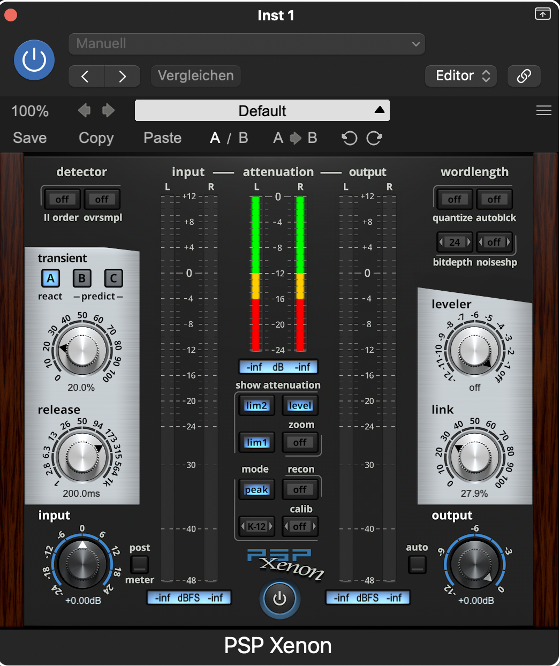Click calib right arrow
Image resolution: width=560 pixels, height=666 pixels.
point(314,526)
